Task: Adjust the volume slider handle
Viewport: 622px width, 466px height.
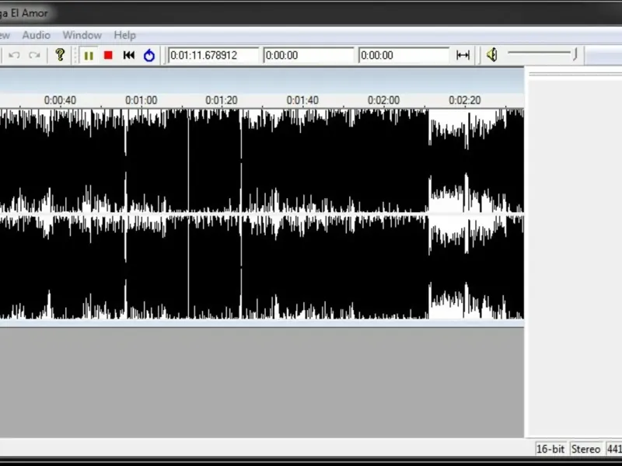Action: [575, 54]
